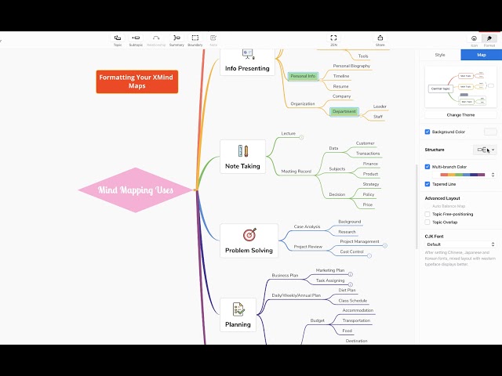Toggle the Format panel
502x376 pixels.
(489, 41)
